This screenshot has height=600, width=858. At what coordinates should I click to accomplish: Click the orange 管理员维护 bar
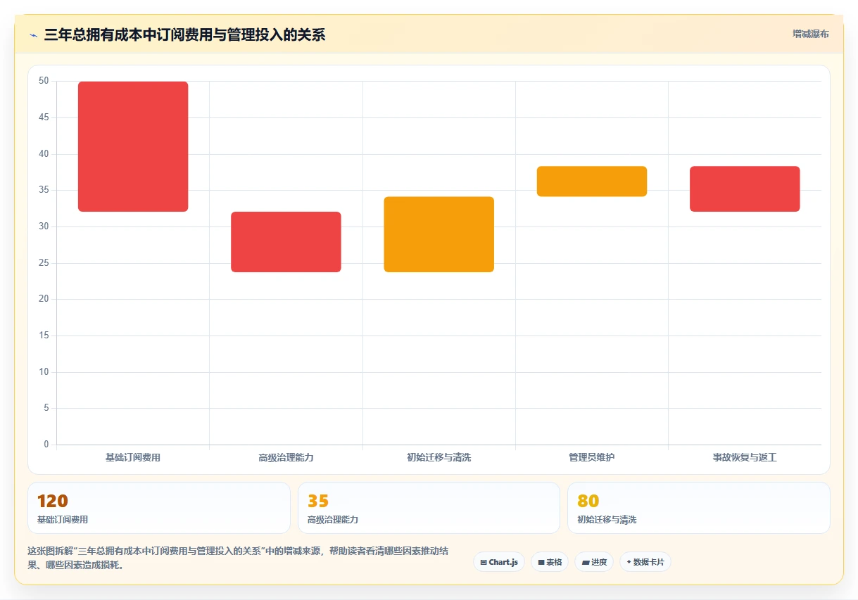592,181
